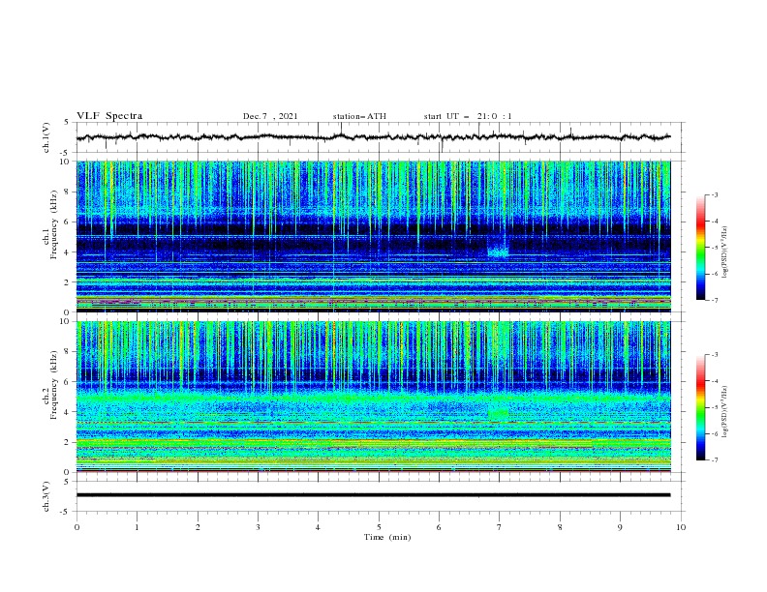767x592 pixels.
Task: Click the ch.3 flat black trace
Action: click(373, 495)
